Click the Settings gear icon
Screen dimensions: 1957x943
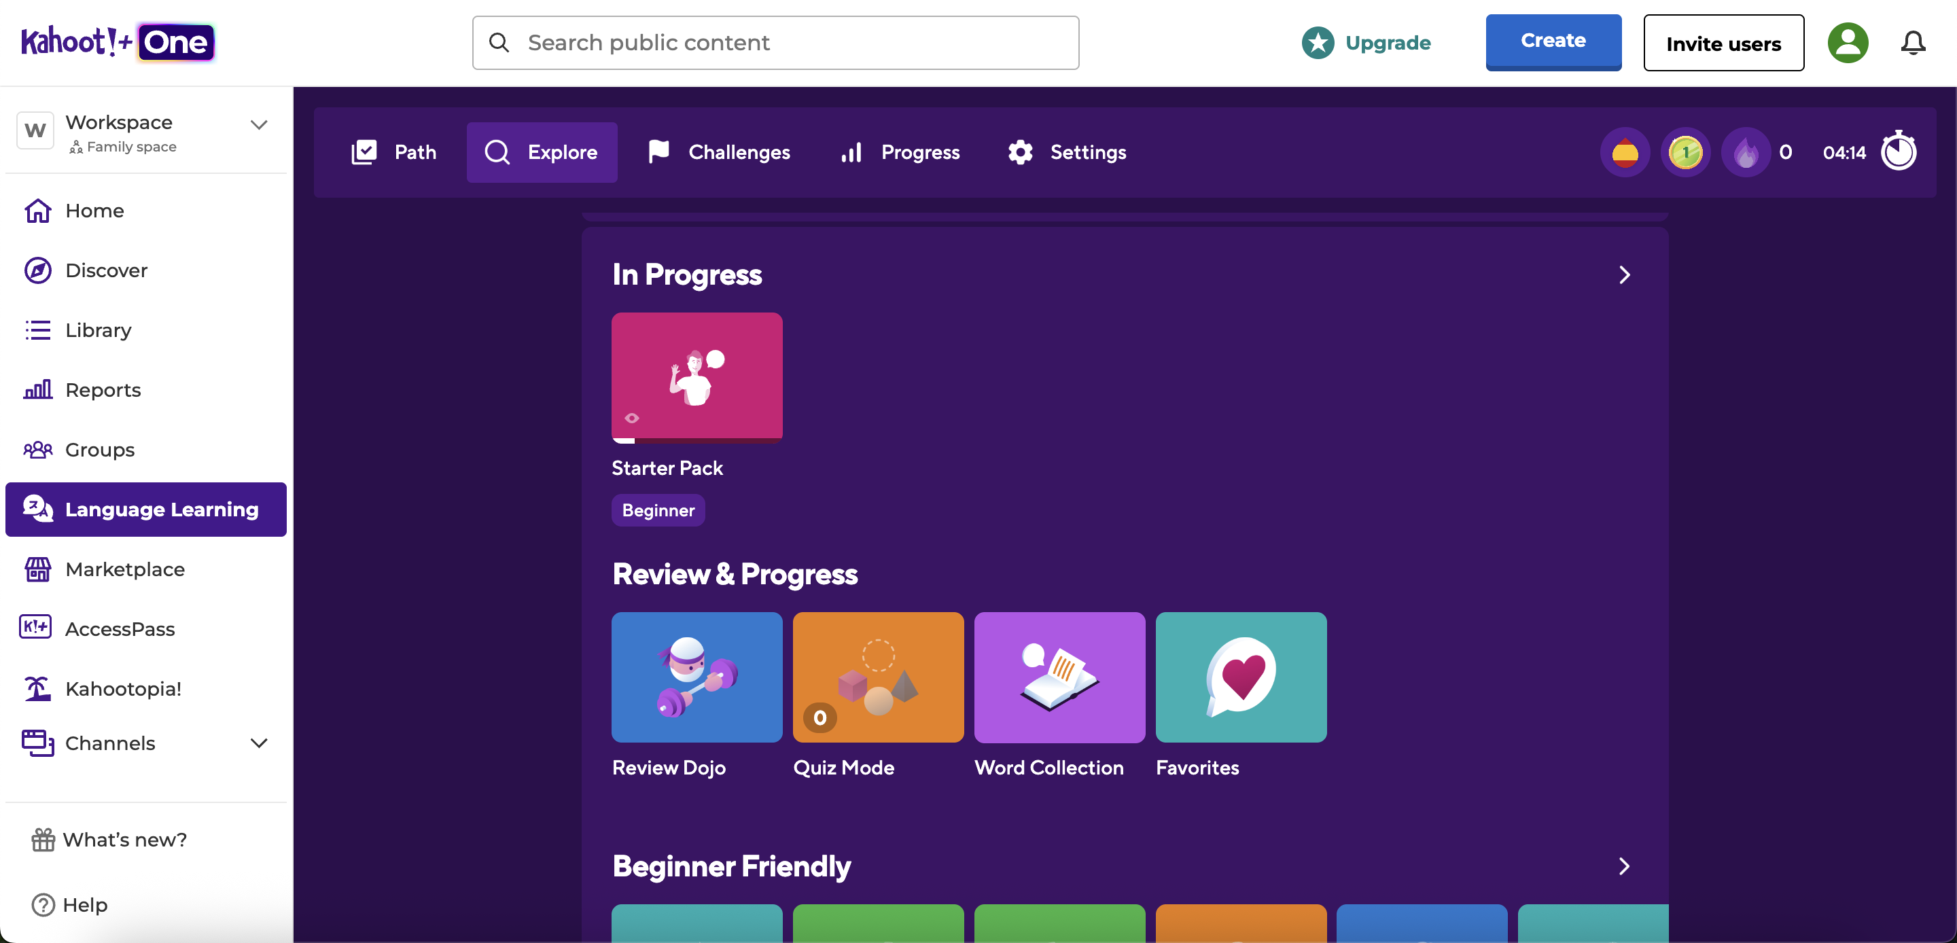tap(1020, 153)
